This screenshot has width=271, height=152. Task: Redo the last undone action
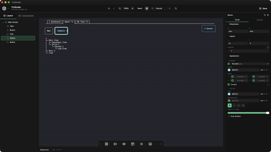(x=114, y=8)
